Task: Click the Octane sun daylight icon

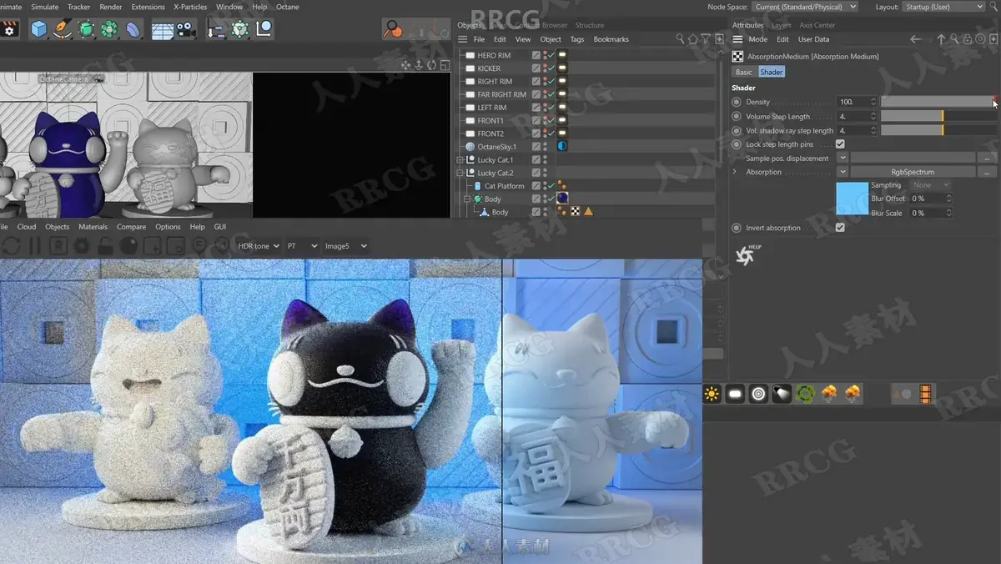Action: pos(712,394)
